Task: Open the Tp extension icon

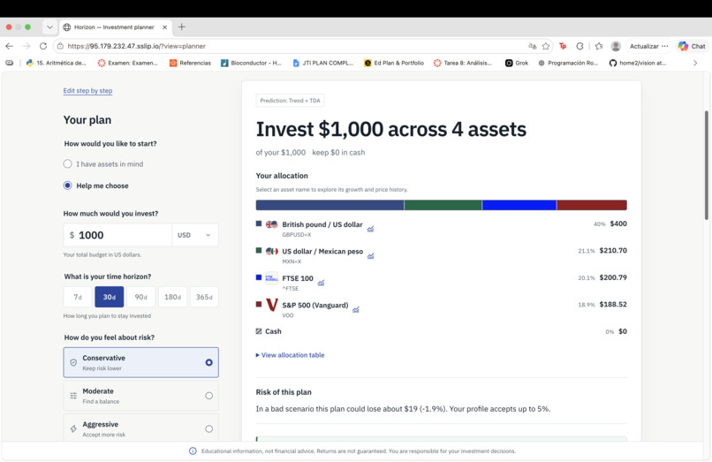Action: point(563,46)
